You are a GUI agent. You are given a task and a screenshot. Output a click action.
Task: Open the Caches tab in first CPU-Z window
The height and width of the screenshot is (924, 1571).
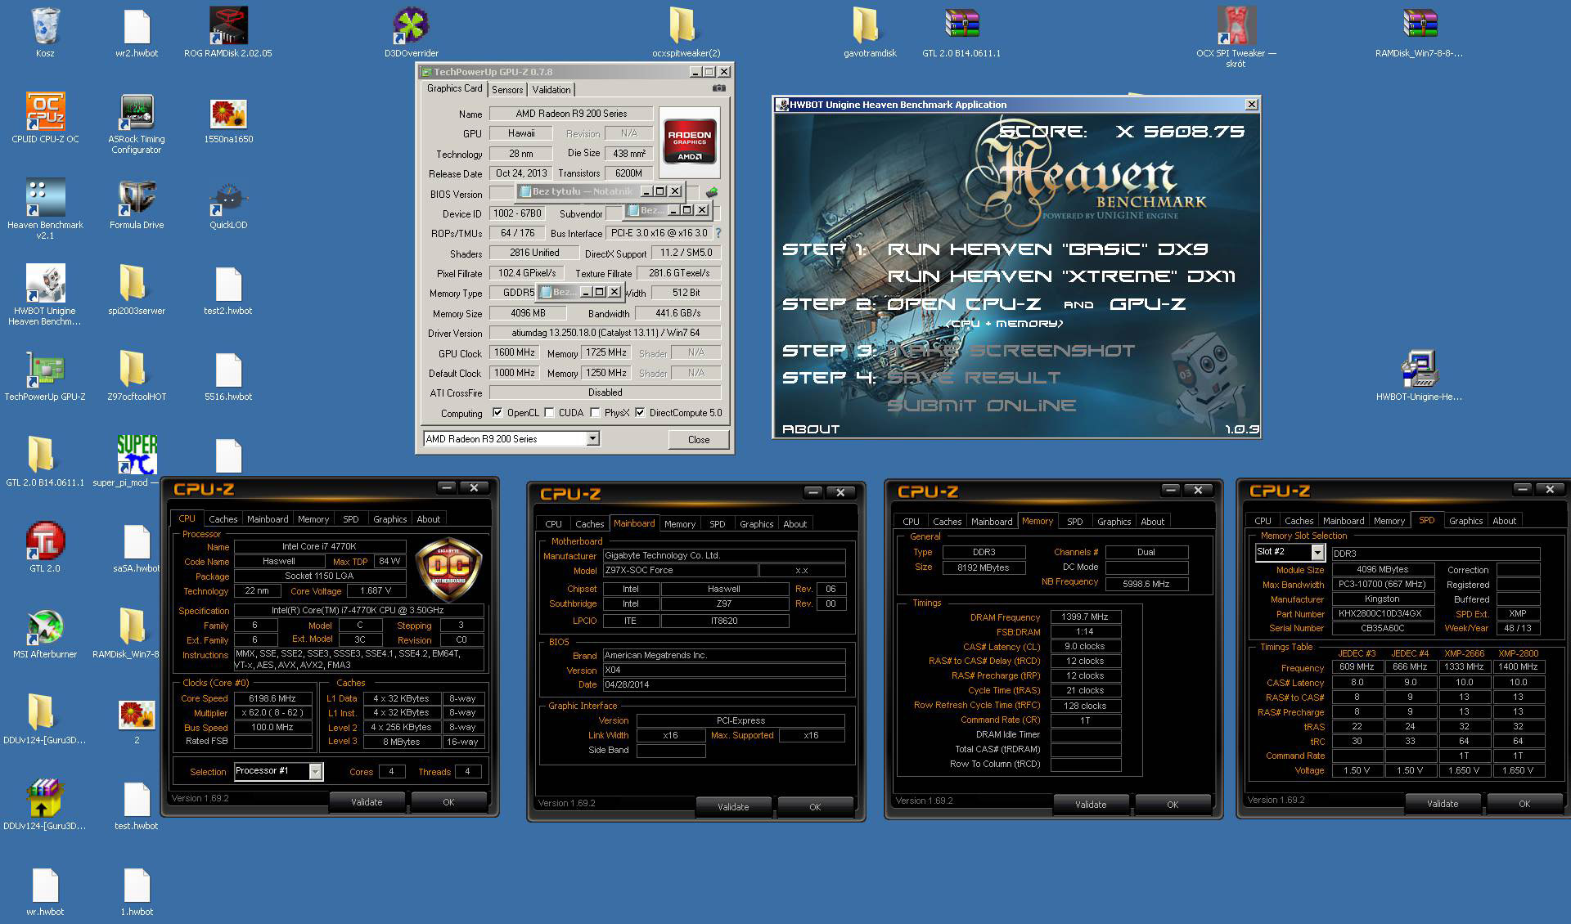(223, 519)
